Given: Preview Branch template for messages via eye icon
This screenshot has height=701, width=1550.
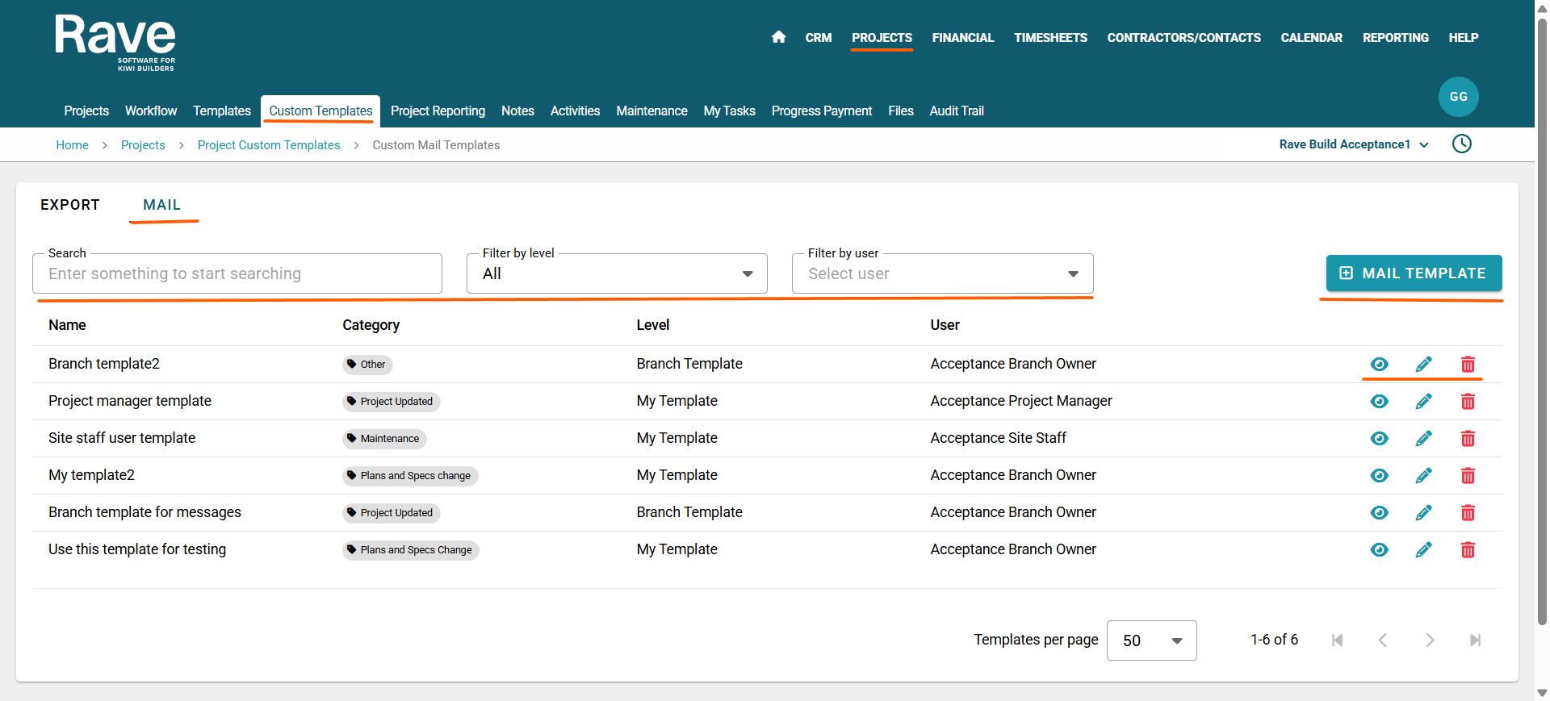Looking at the screenshot, I should (1379, 513).
